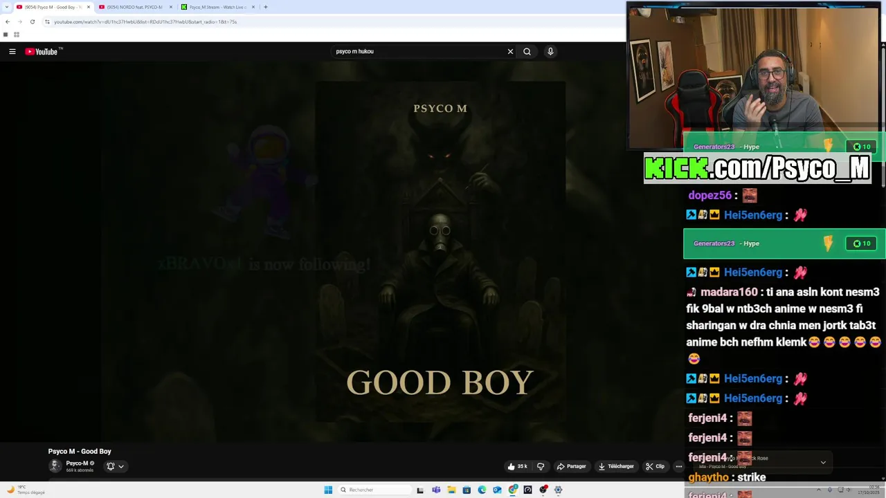The height and width of the screenshot is (498, 886).
Task: Select the Psyco M - Good Boy tab
Action: [53, 7]
